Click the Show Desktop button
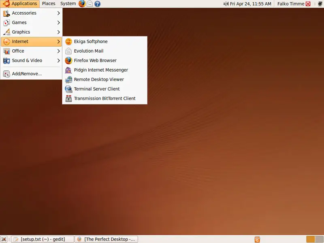This screenshot has width=324, height=243. [4, 239]
